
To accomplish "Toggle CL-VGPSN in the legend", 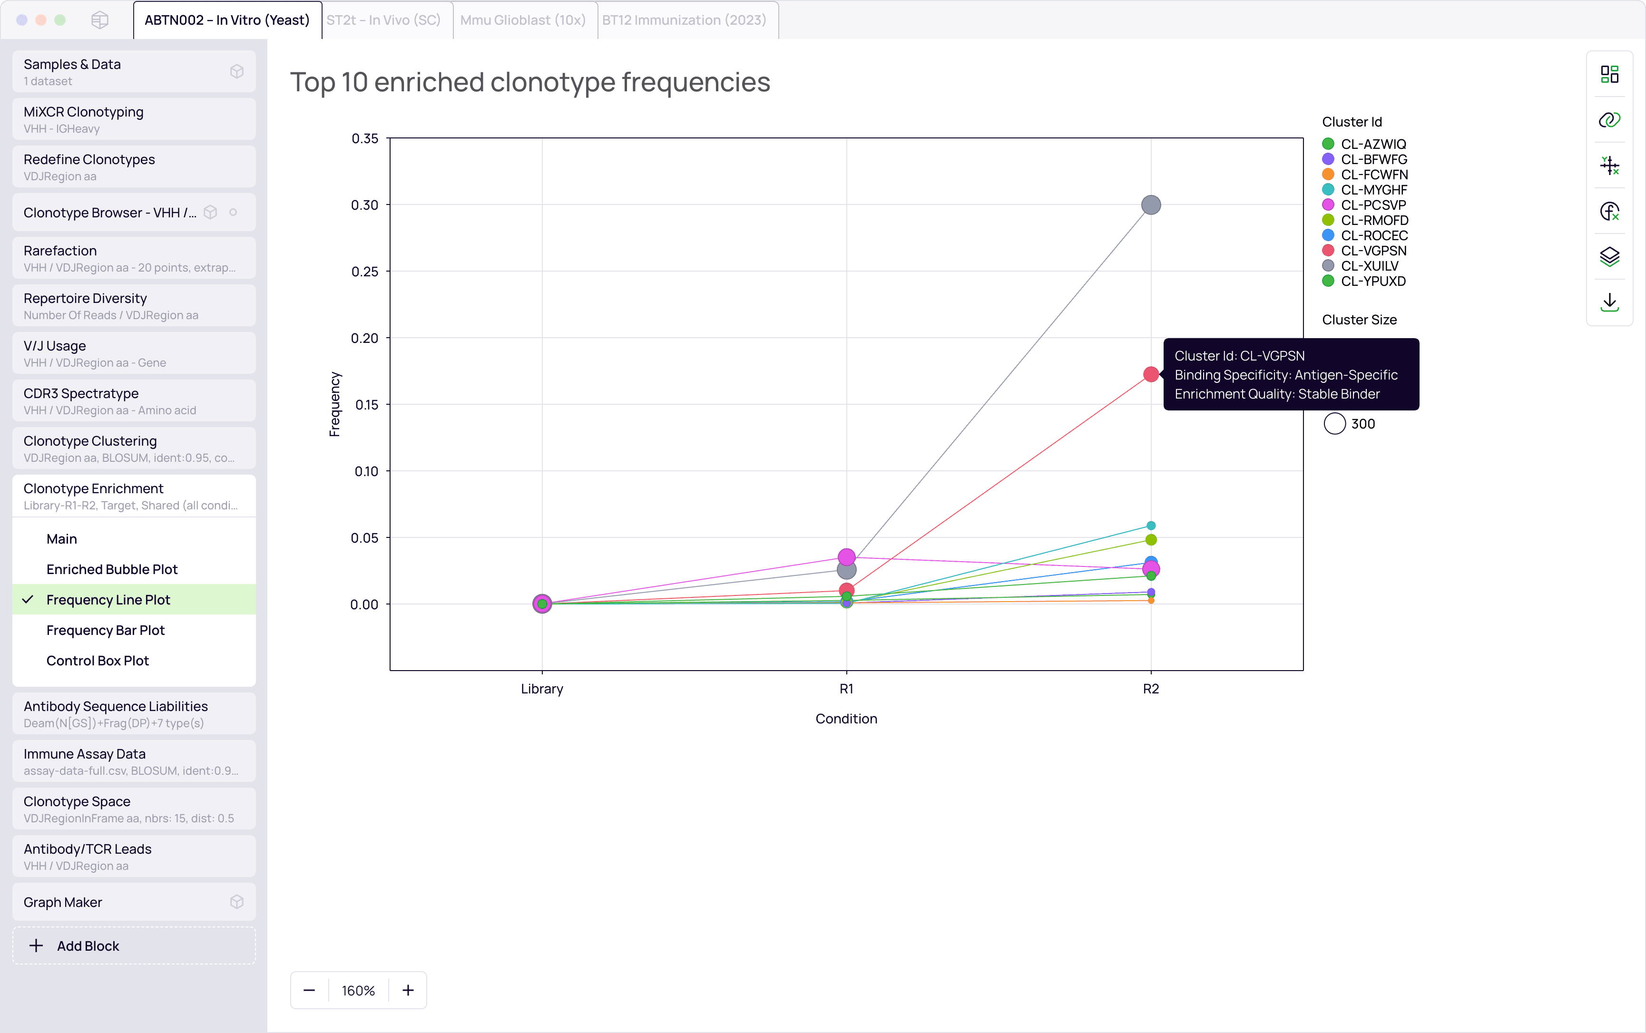I will click(x=1372, y=251).
